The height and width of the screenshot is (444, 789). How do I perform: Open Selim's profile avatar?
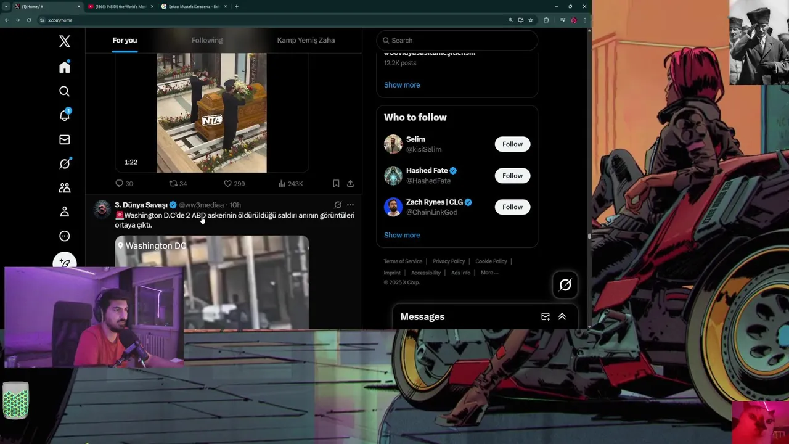point(393,144)
